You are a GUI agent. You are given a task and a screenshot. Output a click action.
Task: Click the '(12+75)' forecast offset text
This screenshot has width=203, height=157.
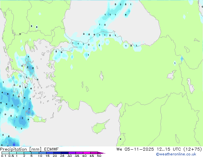click(x=193, y=149)
